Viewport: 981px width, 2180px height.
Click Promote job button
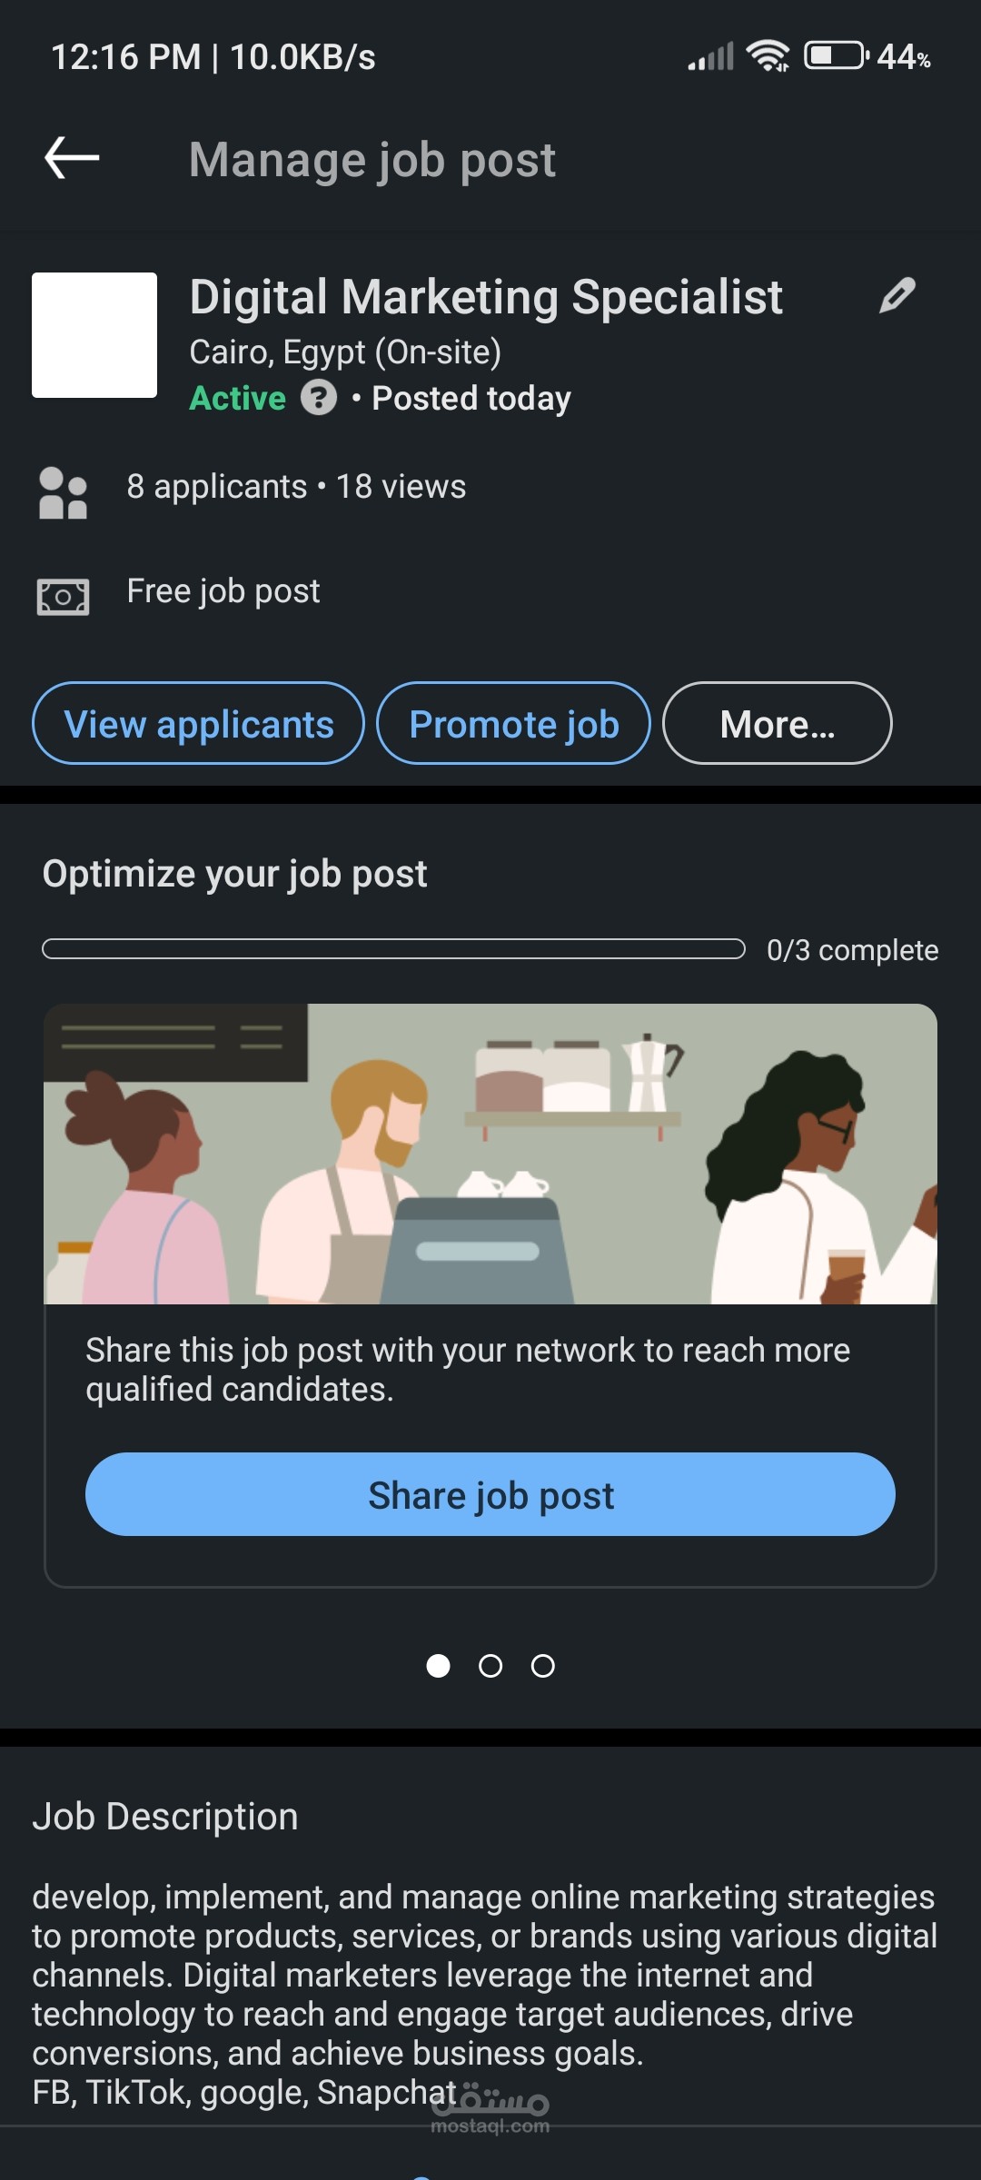[513, 723]
